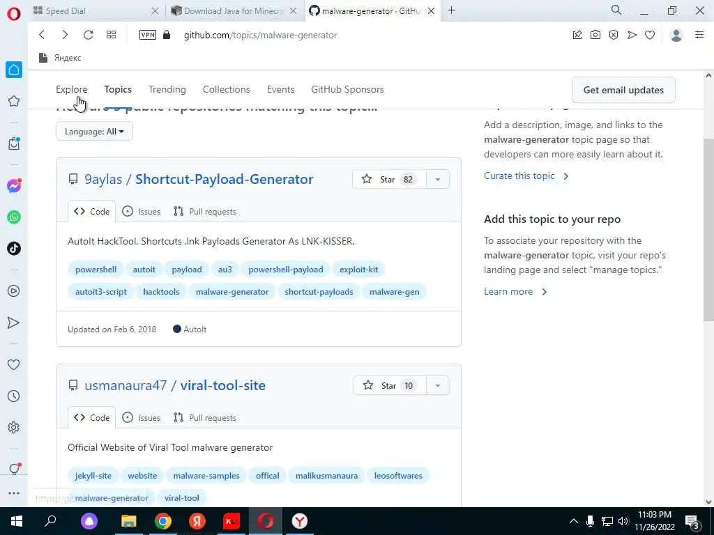Toggle the VPN badge in address bar
Viewport: 714px width, 535px height.
pyautogui.click(x=148, y=35)
